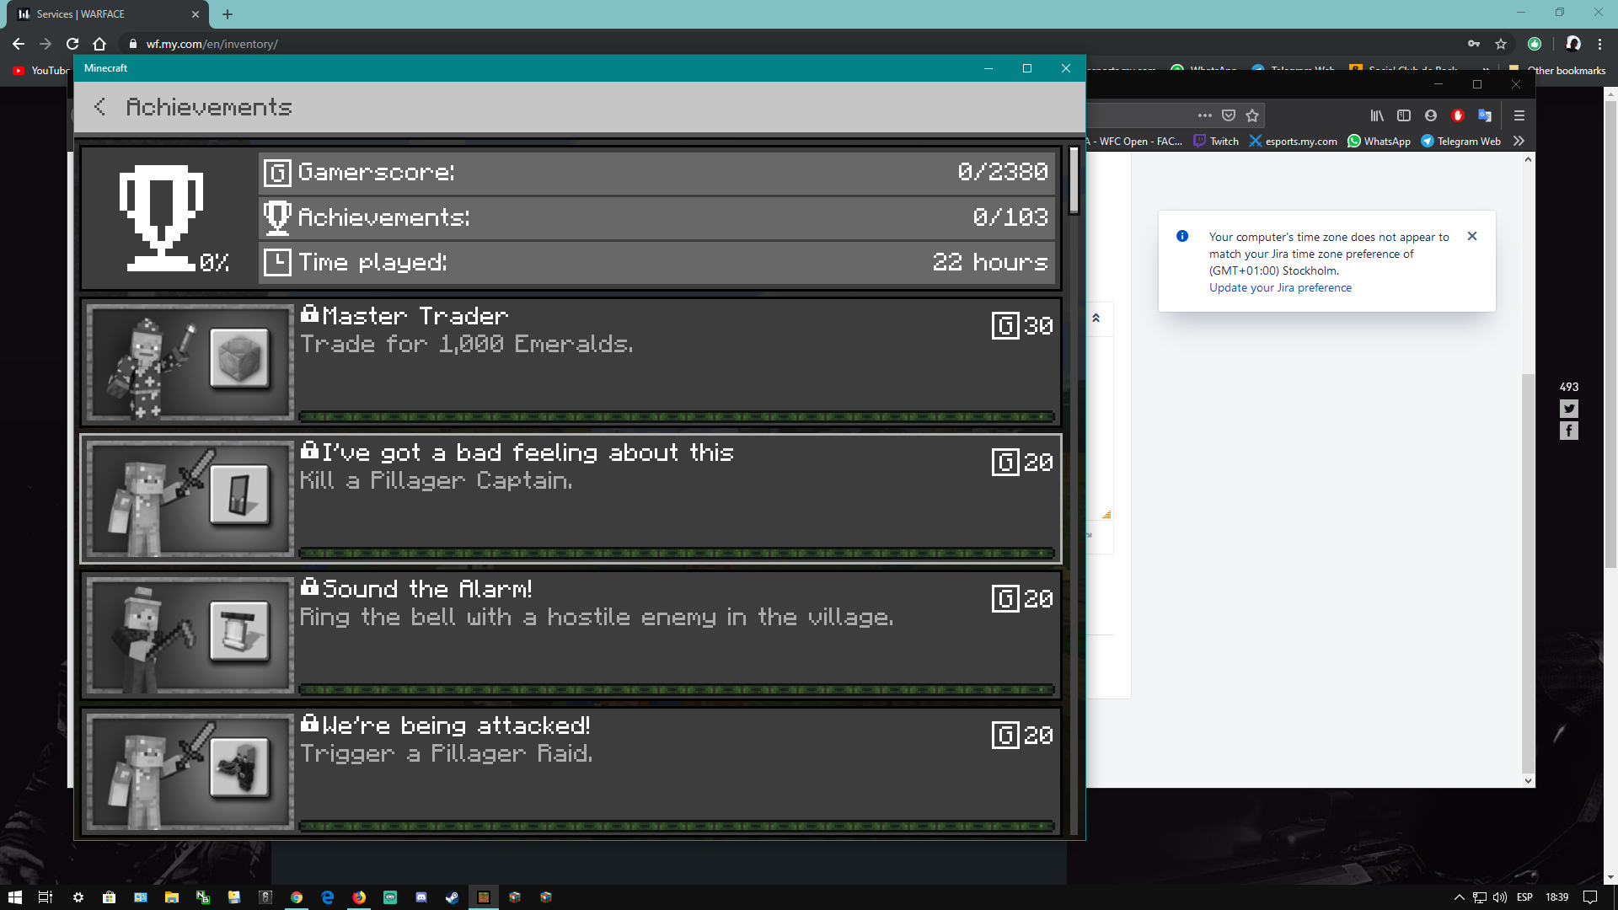Image resolution: width=1618 pixels, height=910 pixels.
Task: Open the Firefox account icon
Action: pos(1431,115)
